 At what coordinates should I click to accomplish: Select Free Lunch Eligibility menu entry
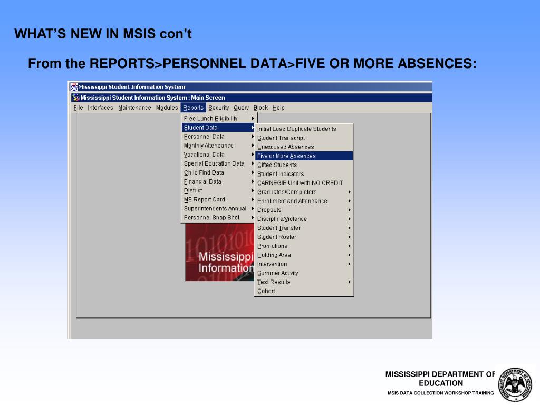[218, 119]
